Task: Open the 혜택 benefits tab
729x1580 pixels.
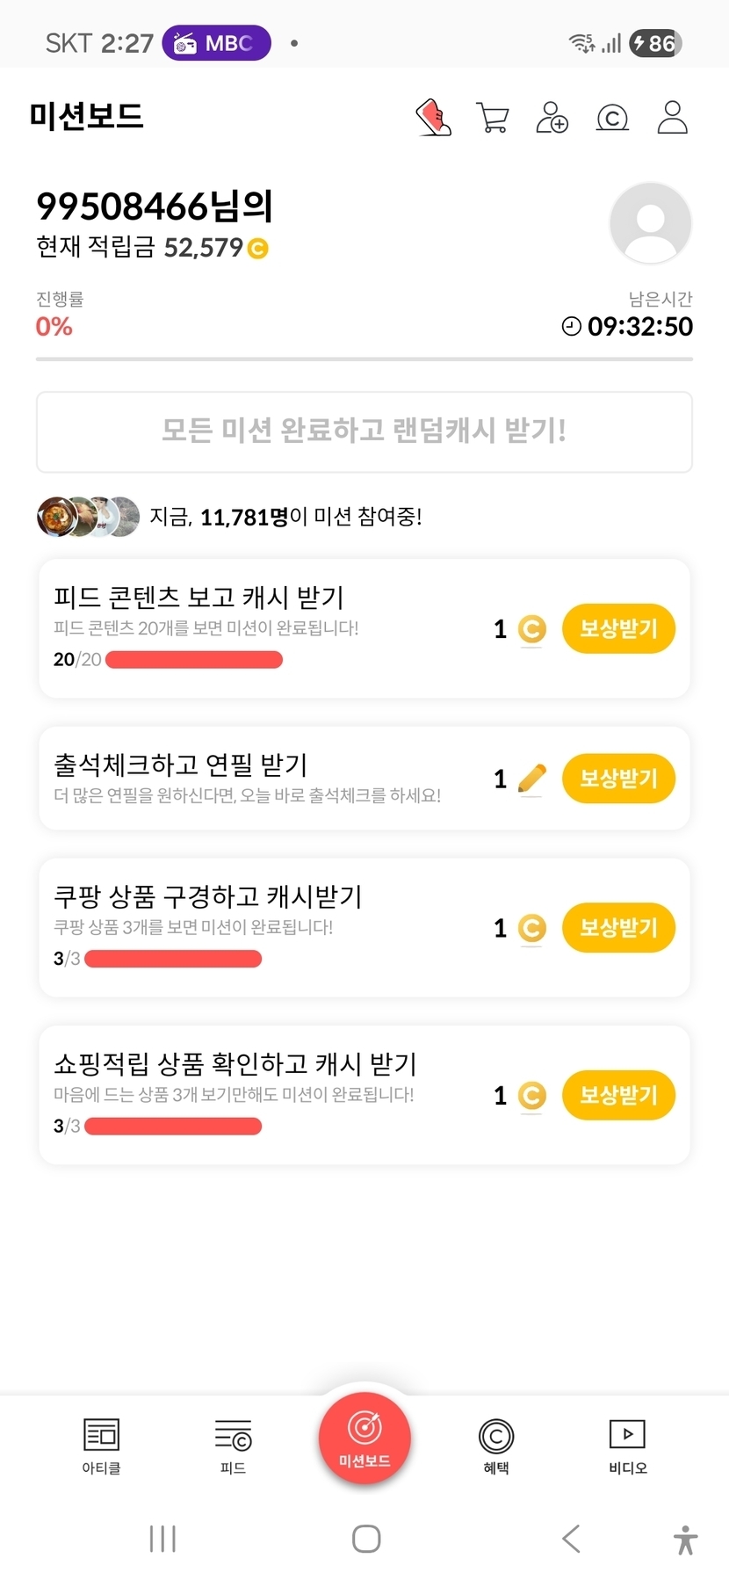Action: coord(496,1446)
